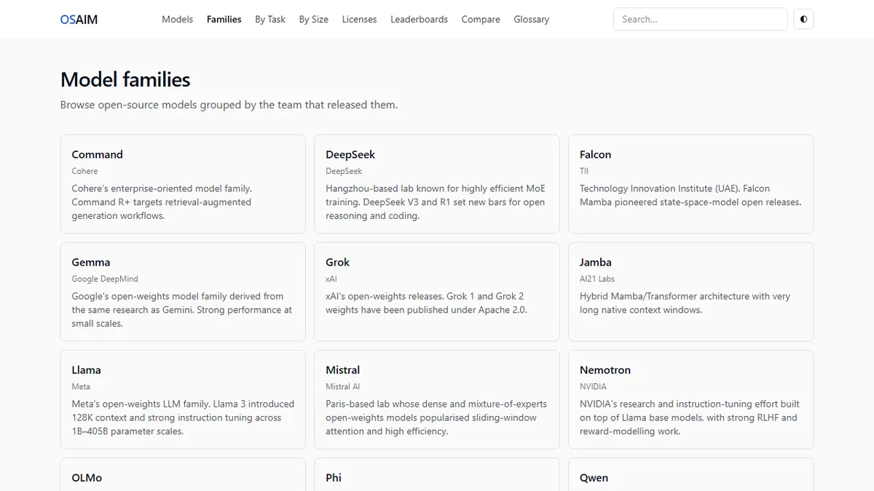The width and height of the screenshot is (874, 491).
Task: Open the OLMo family card
Action: tap(183, 474)
